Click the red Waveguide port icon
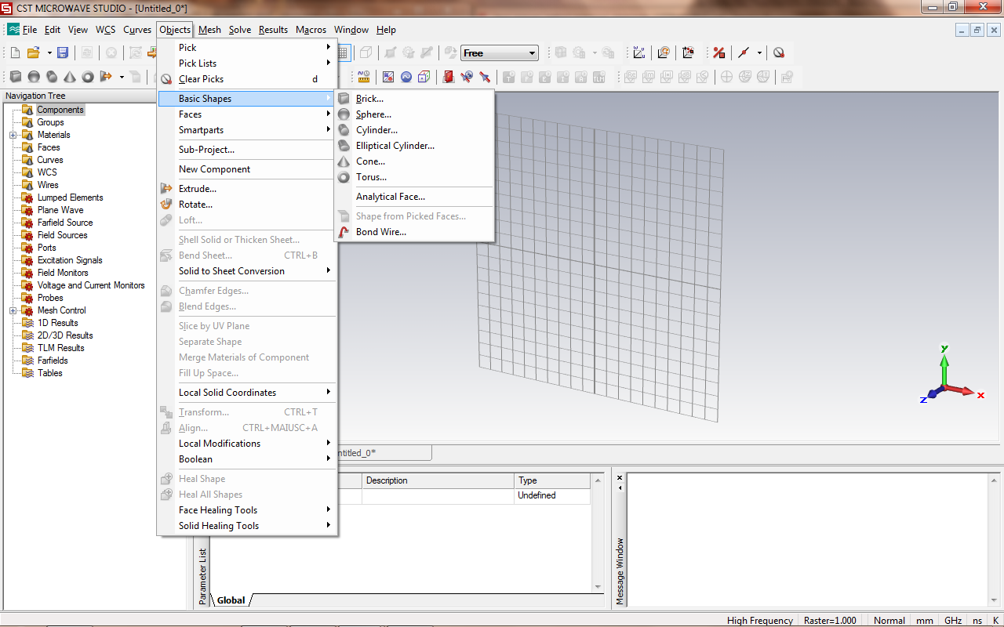1004x627 pixels. [449, 76]
